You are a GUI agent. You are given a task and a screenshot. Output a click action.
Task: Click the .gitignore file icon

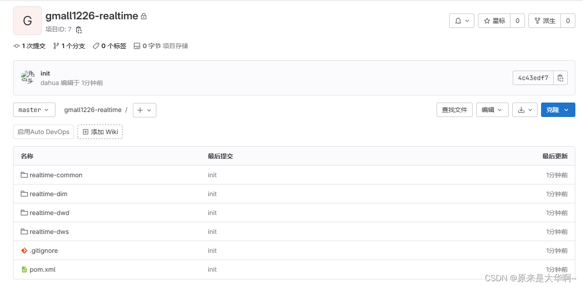click(24, 251)
